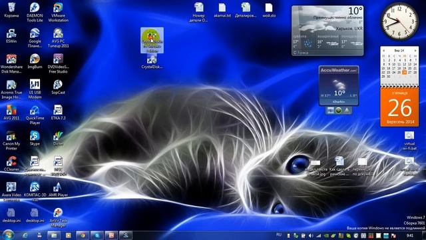Click the Windows Start orb

(8, 235)
